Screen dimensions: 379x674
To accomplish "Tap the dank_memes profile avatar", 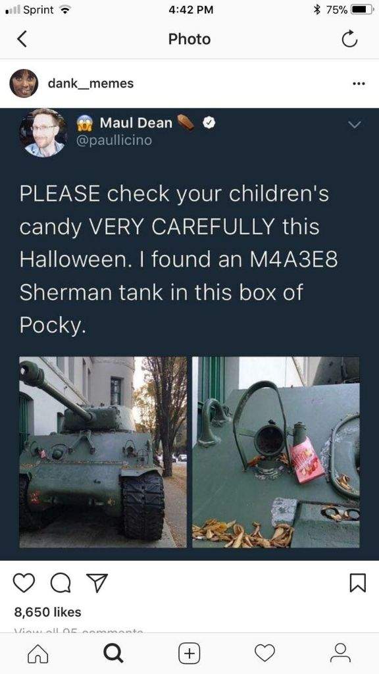I will (x=24, y=84).
